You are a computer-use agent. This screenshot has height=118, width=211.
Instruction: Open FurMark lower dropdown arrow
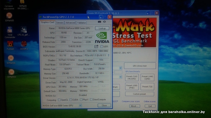(121, 77)
